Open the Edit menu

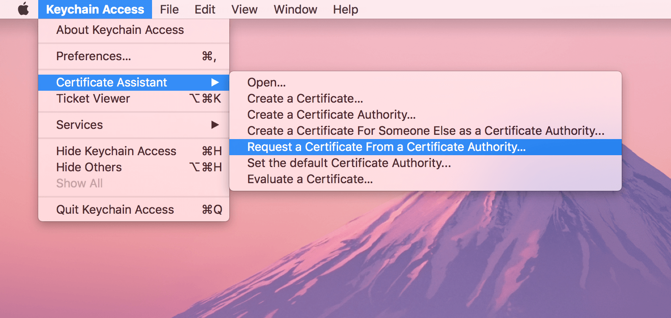pos(205,9)
